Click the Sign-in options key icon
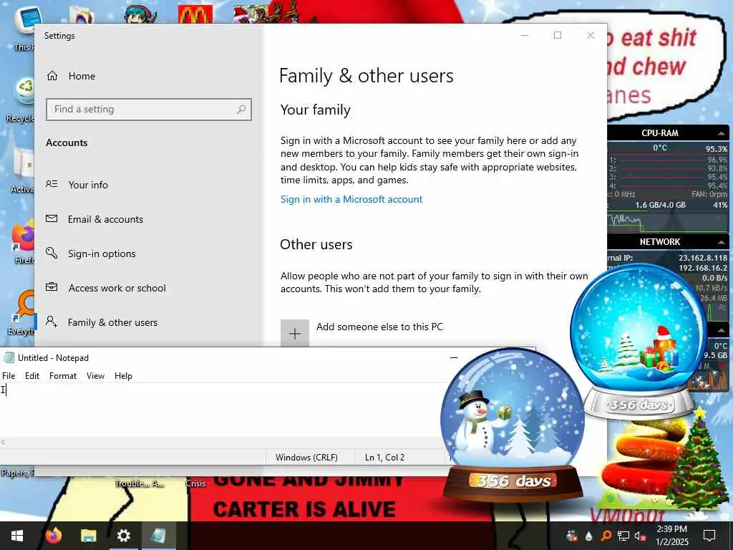Viewport: 733px width, 550px height. 52,253
